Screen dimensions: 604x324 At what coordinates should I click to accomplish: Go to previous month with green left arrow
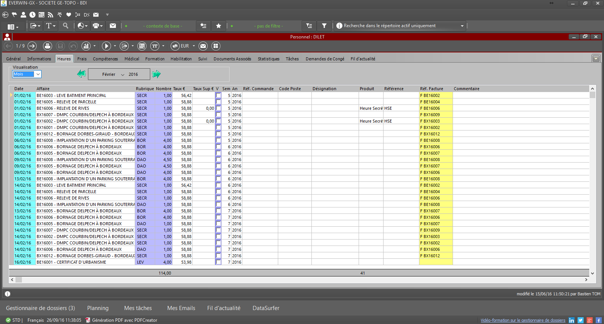pos(82,74)
